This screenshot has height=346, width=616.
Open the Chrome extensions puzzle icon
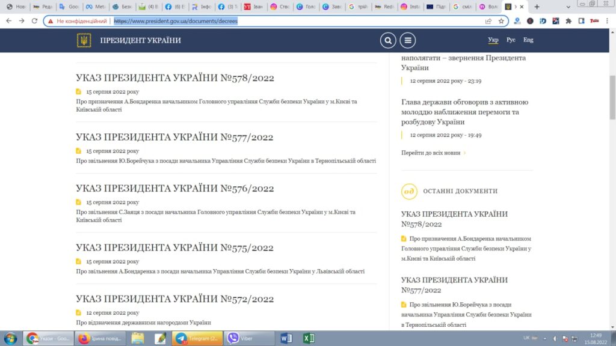click(x=568, y=20)
